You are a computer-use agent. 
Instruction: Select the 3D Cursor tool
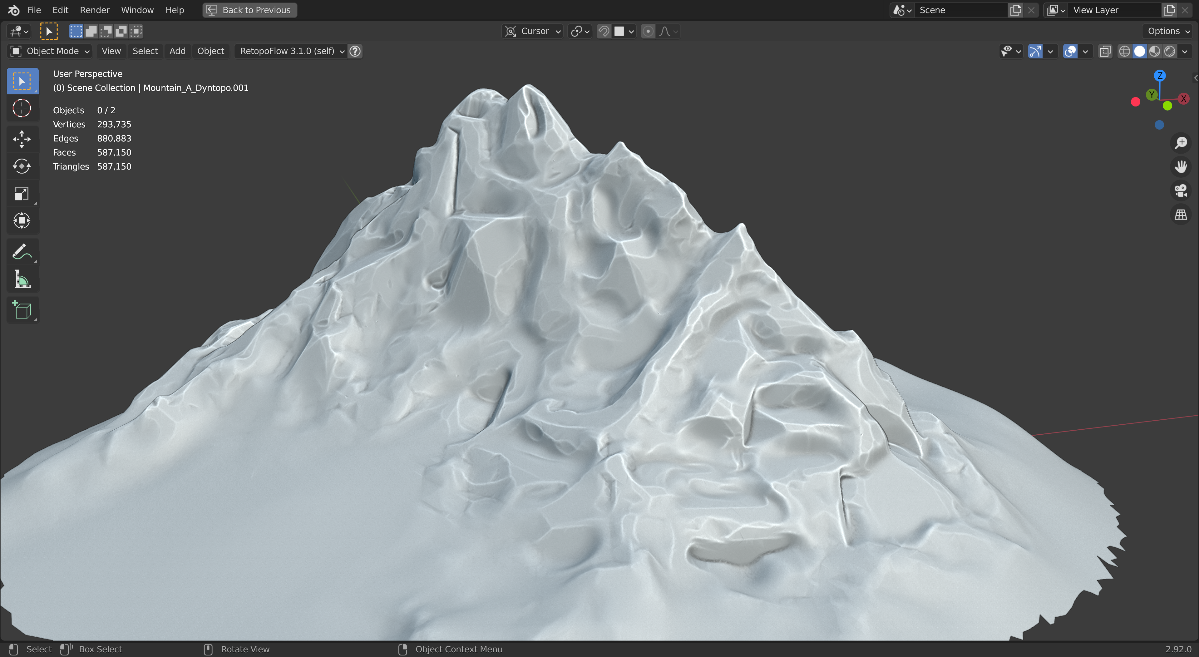pyautogui.click(x=22, y=108)
